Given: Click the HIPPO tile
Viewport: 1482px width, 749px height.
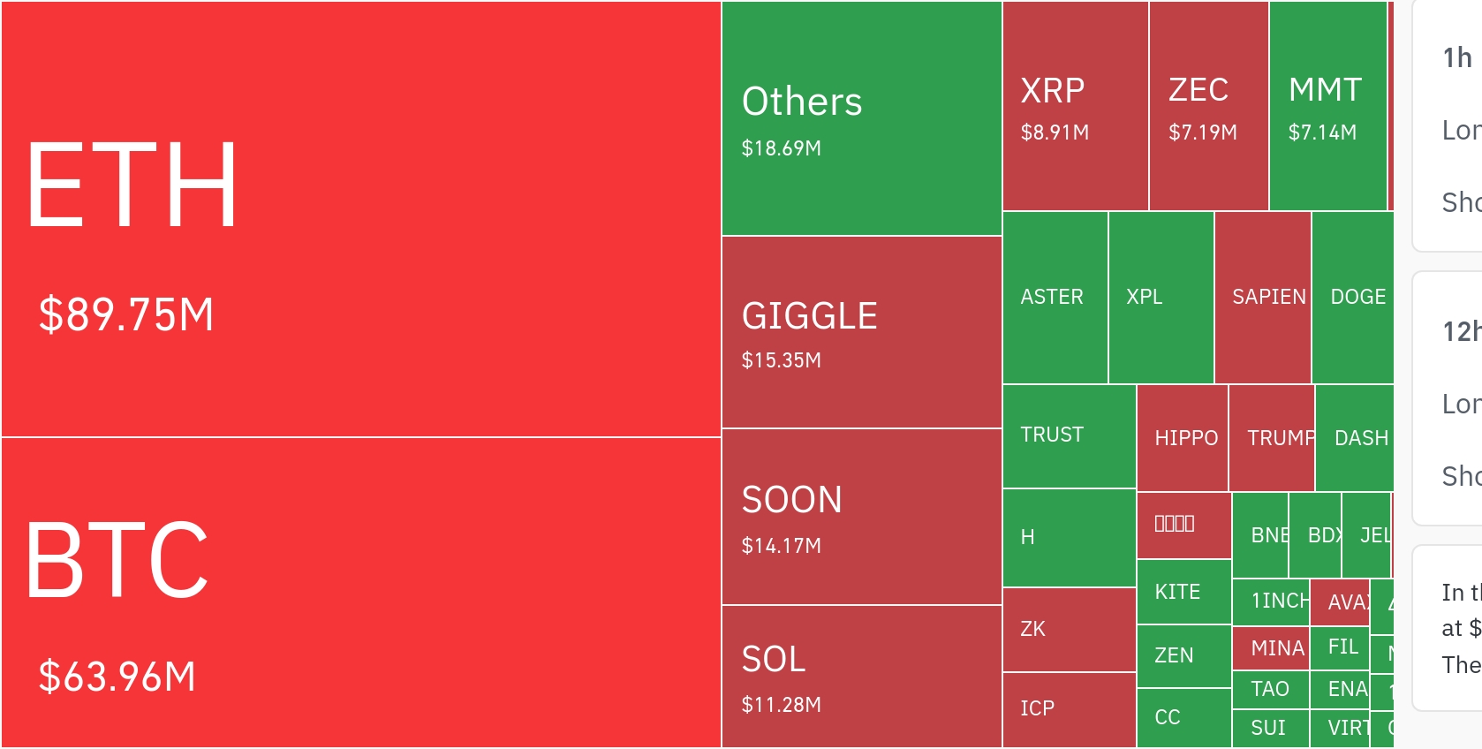Looking at the screenshot, I should [1182, 438].
